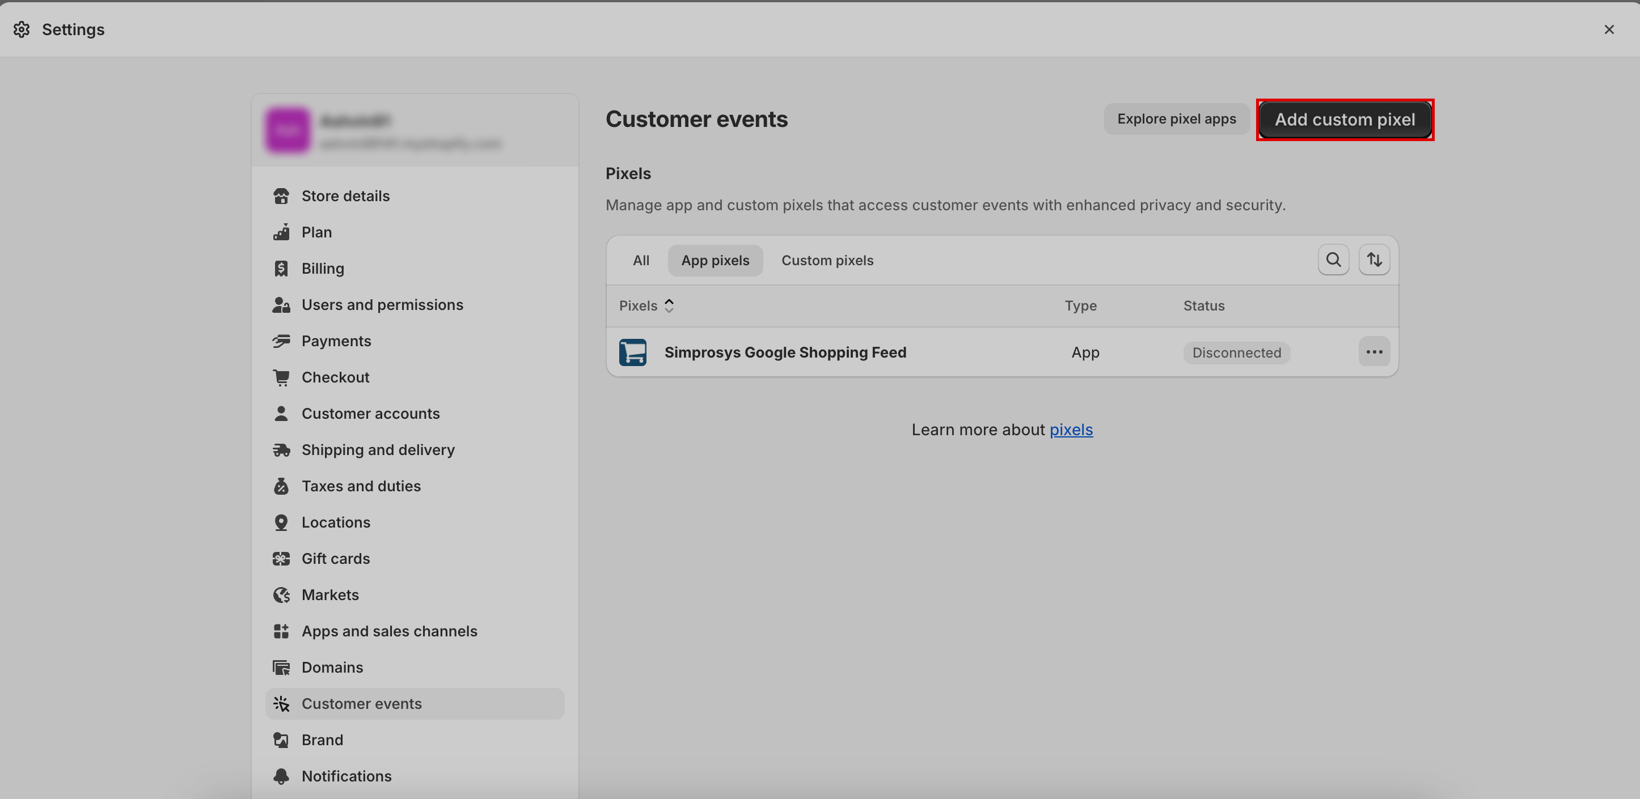Switch to the All pixels tab

pyautogui.click(x=641, y=260)
